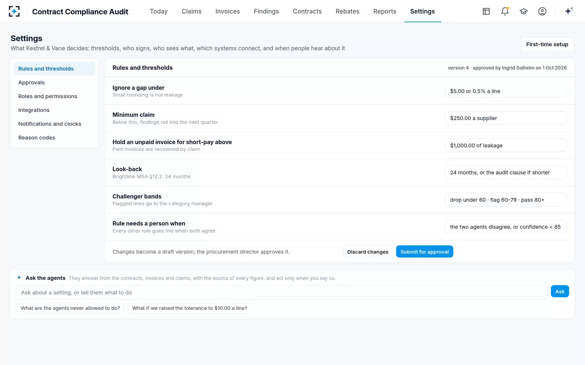Click the sparkle icon beside Ask the agents
585x365 pixels.
click(x=19, y=278)
